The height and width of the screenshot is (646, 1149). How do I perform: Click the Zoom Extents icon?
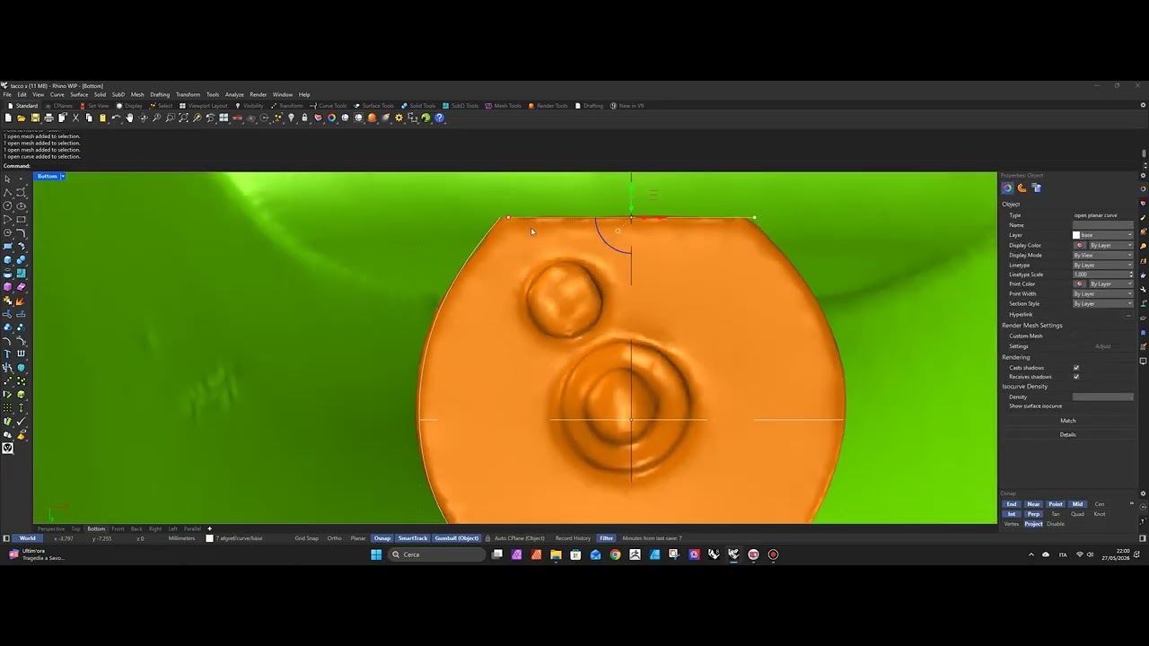pos(183,118)
